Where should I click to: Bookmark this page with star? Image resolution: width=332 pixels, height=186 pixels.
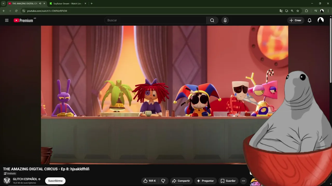(x=298, y=11)
